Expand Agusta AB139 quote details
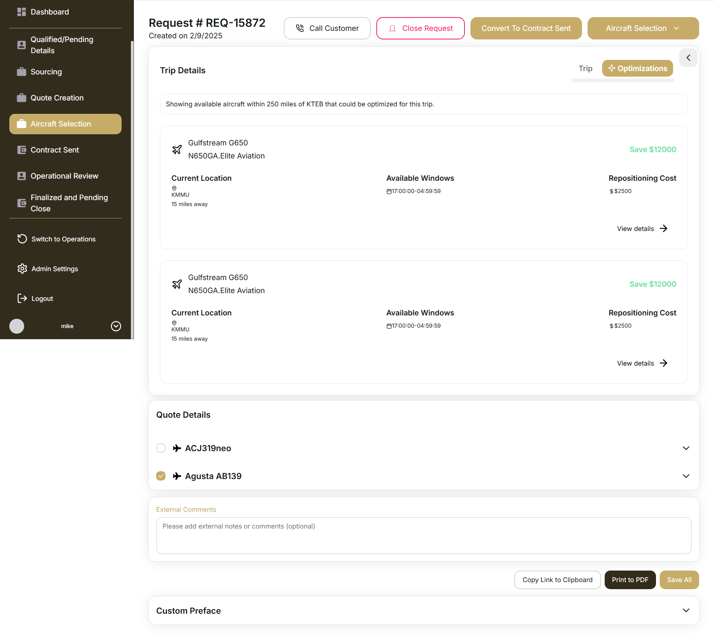714x639 pixels. coord(686,476)
